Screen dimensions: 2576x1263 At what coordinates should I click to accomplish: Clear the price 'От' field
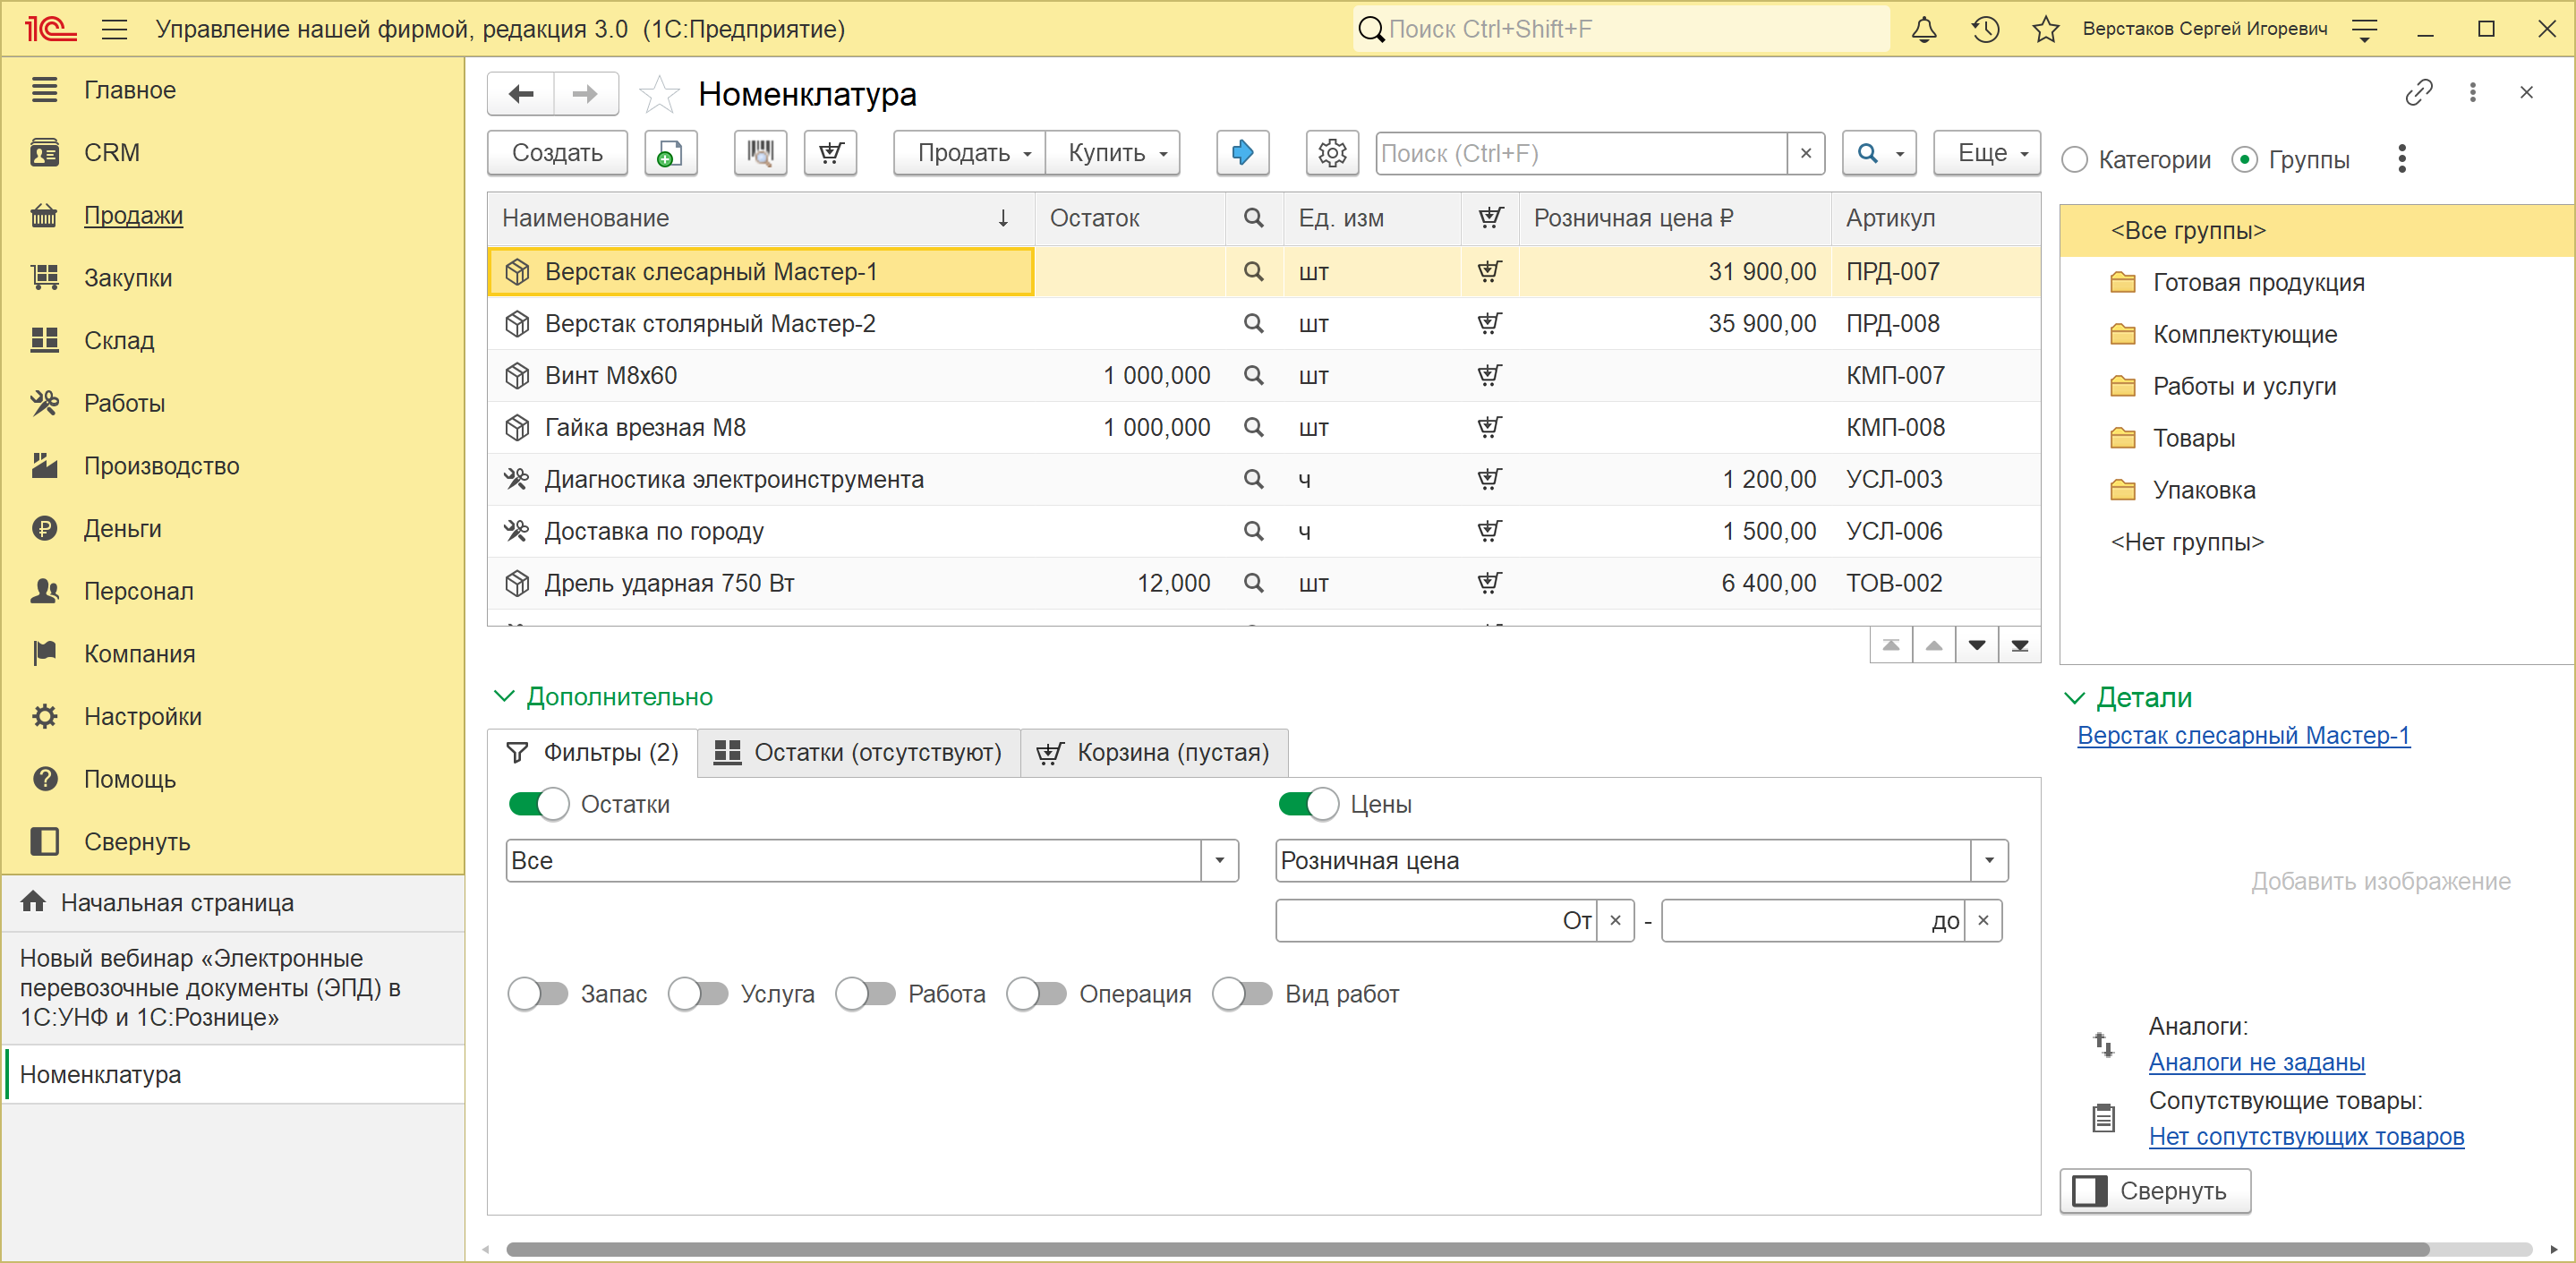tap(1614, 920)
